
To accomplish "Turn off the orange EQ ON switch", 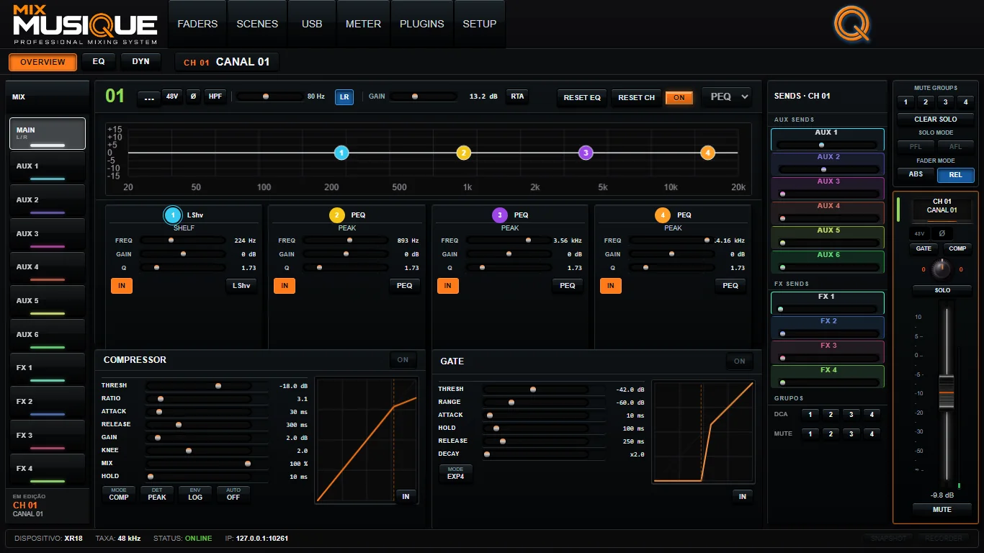I will [x=679, y=98].
